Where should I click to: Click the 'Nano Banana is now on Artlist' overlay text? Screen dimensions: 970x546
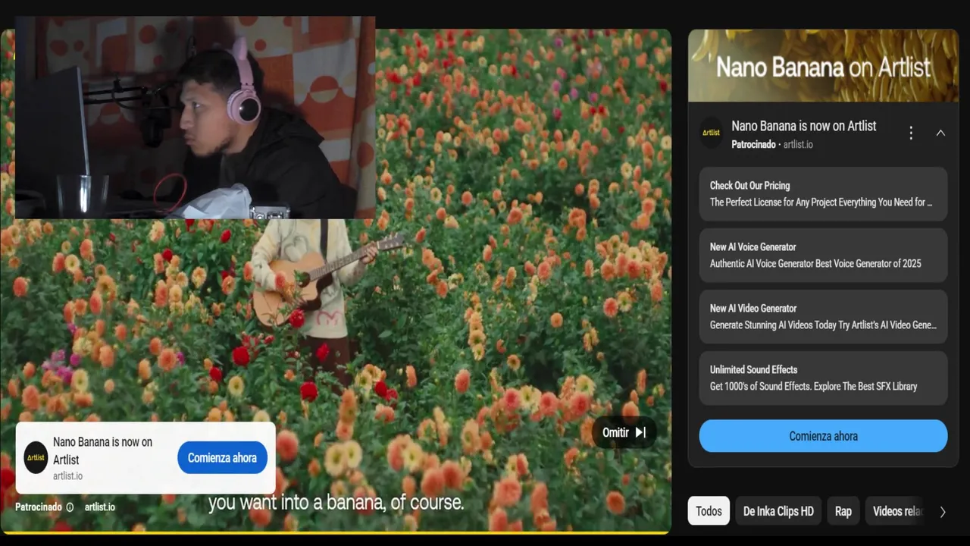(102, 450)
